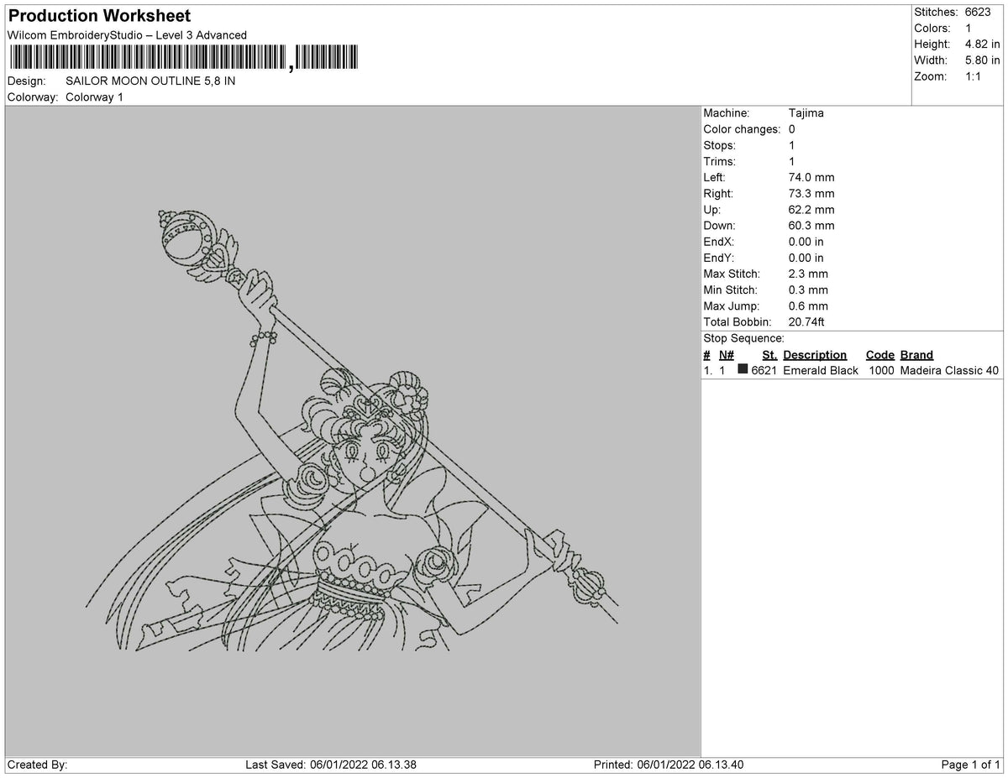Click the Code column header

pos(880,355)
